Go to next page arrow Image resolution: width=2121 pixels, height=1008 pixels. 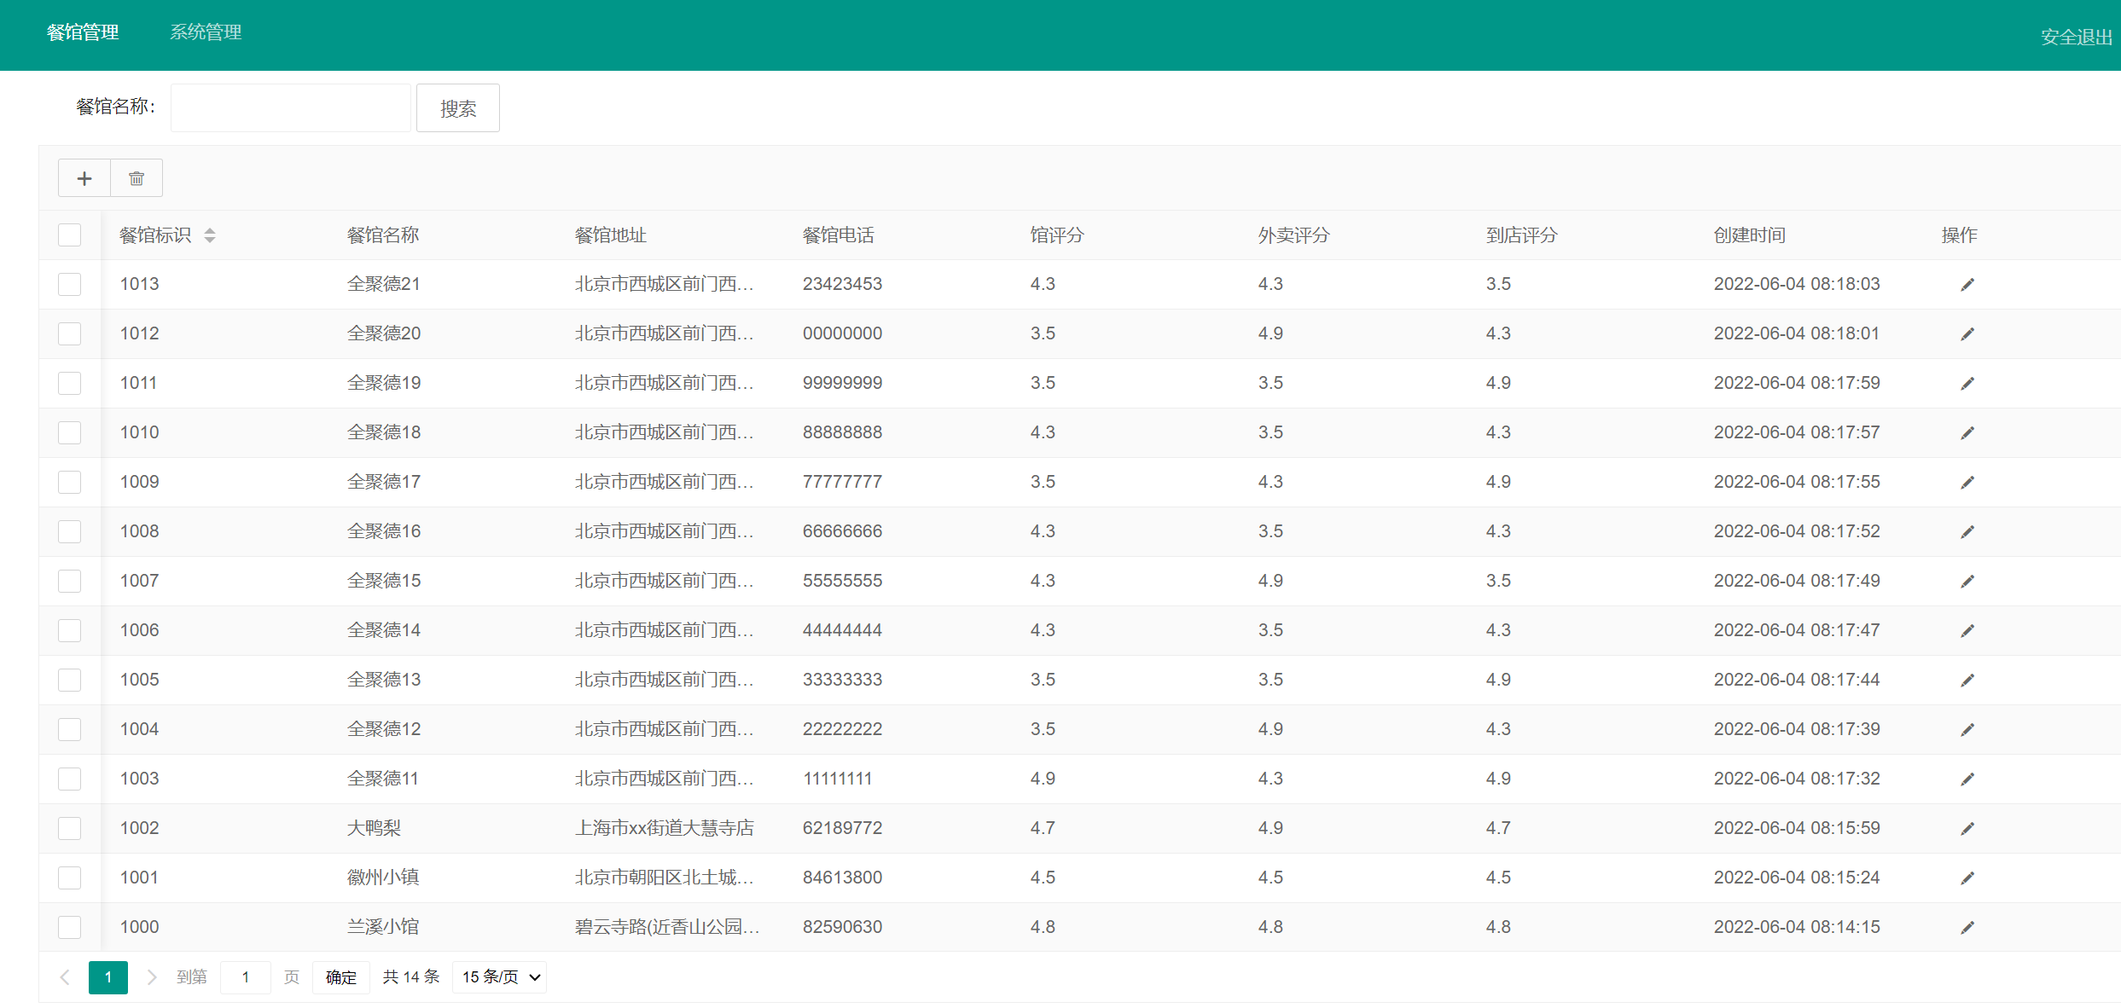[x=151, y=977]
